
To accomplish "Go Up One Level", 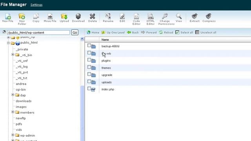I will coord(113,33).
